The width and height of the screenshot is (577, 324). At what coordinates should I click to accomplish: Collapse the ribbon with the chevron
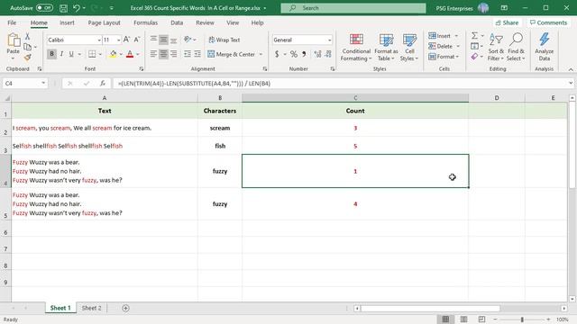click(x=571, y=69)
